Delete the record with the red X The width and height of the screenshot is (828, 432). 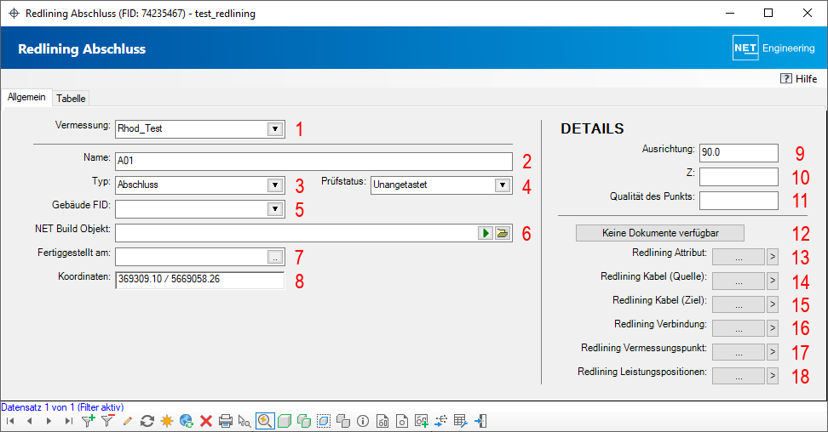coord(206,421)
